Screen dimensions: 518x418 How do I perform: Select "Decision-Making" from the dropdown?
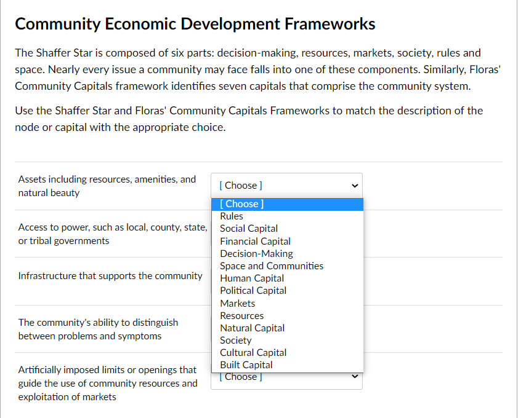click(x=256, y=253)
